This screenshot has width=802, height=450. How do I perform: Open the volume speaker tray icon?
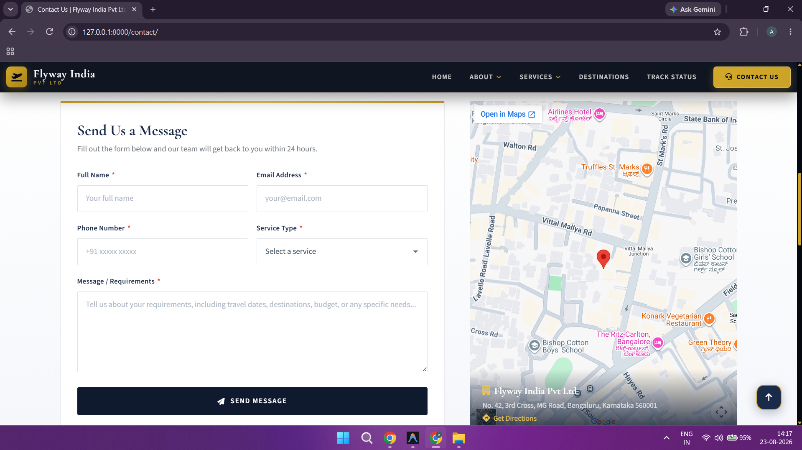point(718,438)
